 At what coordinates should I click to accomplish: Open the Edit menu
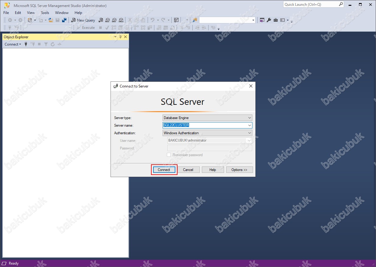tap(18, 13)
